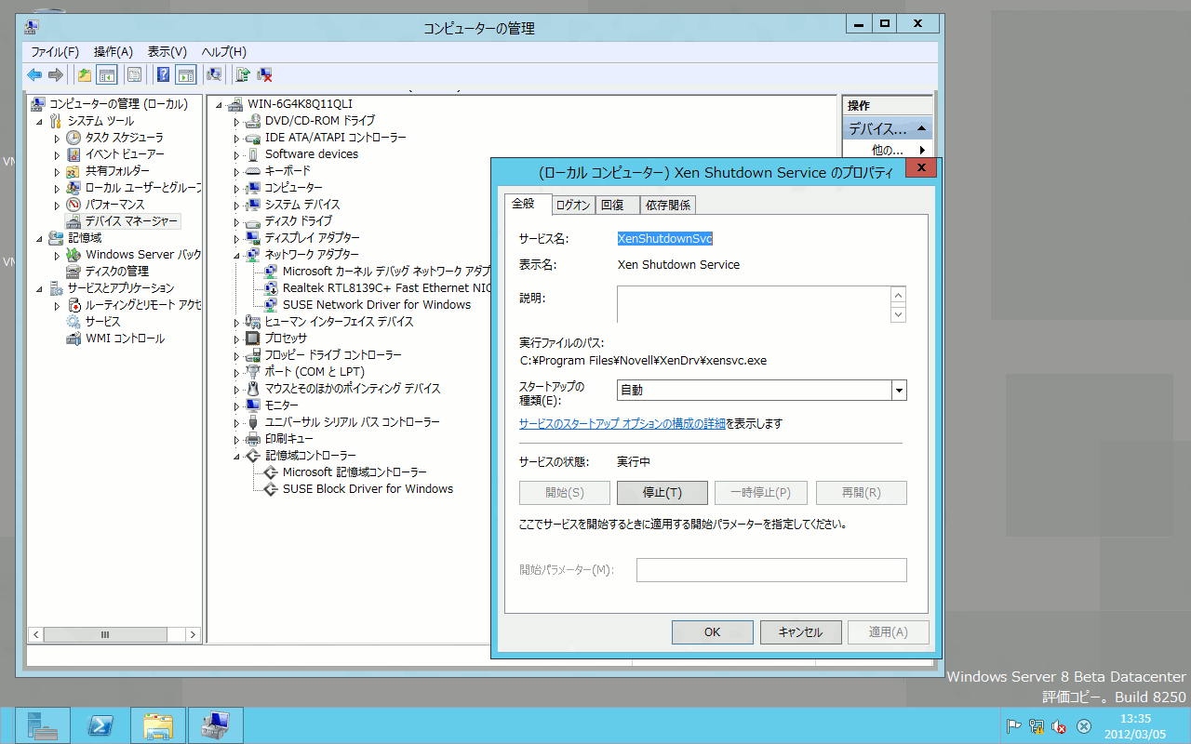Click the 停止(T) button

pos(662,493)
